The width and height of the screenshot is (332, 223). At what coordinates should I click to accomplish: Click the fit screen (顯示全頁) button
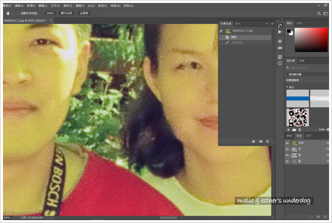pyautogui.click(x=67, y=13)
